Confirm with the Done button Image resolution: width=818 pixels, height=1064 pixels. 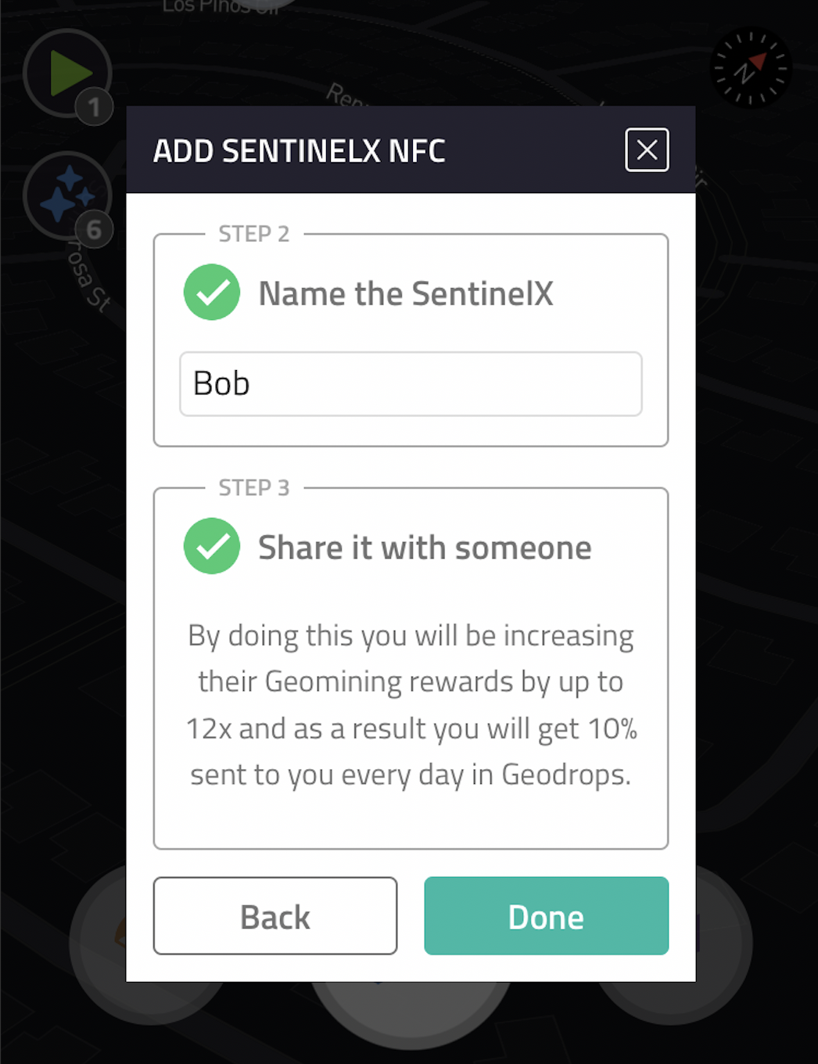[546, 916]
